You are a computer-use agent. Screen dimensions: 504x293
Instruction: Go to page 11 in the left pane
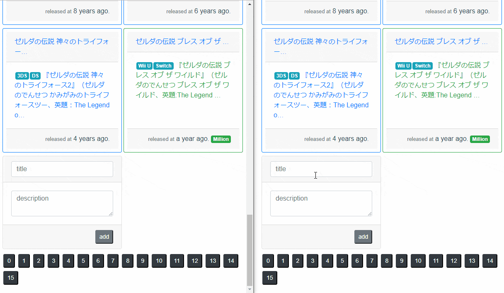point(177,261)
